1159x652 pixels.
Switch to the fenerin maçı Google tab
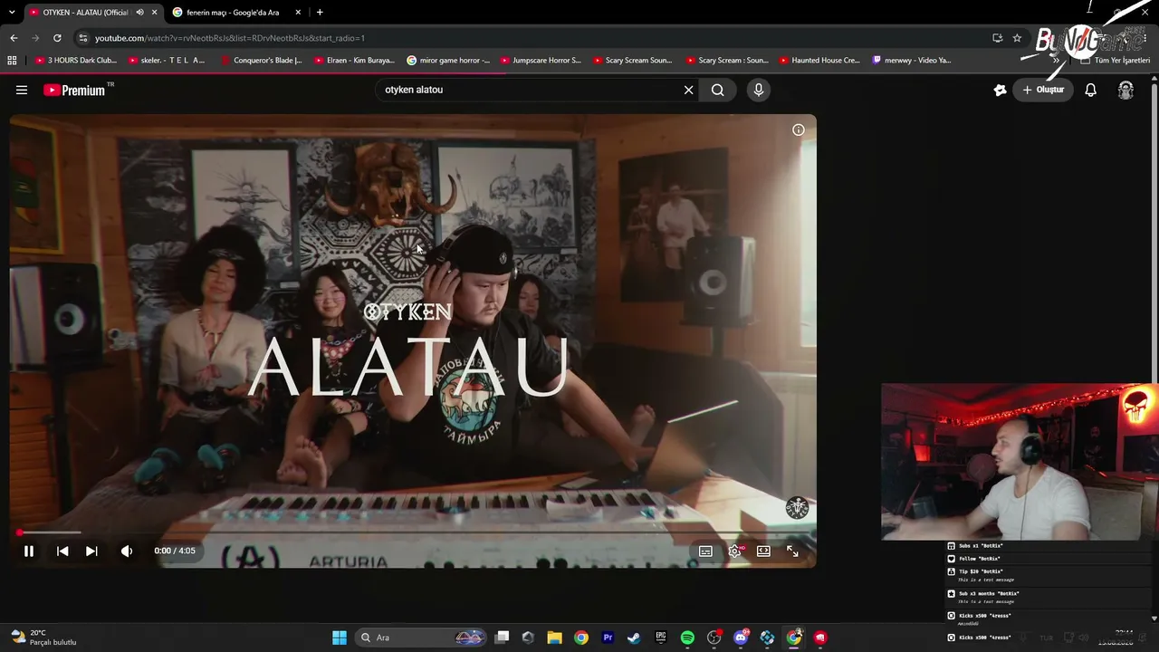237,13
